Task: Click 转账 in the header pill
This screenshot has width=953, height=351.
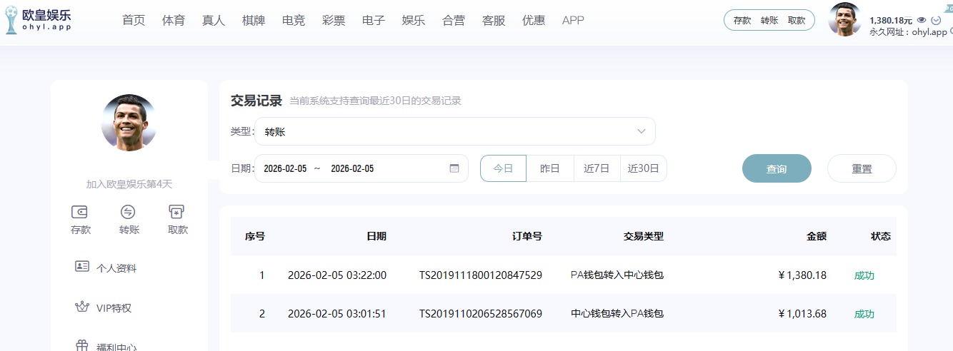Action: [x=769, y=21]
